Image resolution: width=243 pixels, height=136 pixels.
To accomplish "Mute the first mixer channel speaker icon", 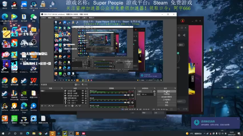I will [x=128, y=95].
